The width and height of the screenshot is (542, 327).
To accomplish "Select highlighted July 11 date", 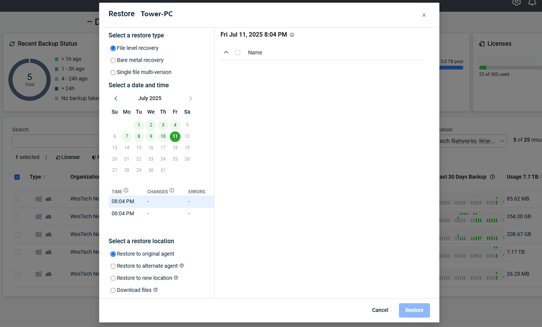I will (x=175, y=136).
